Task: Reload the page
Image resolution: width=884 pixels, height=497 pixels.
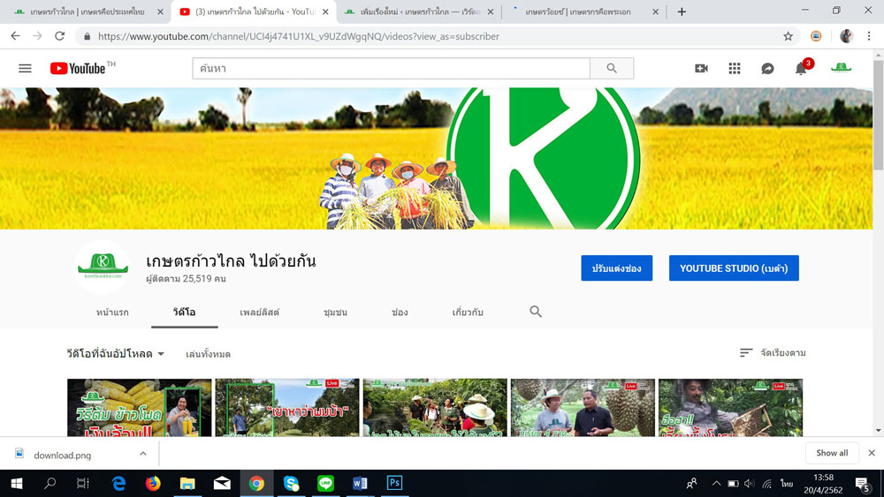Action: (x=60, y=36)
